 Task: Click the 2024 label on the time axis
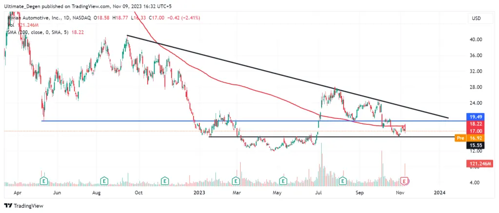440,193
